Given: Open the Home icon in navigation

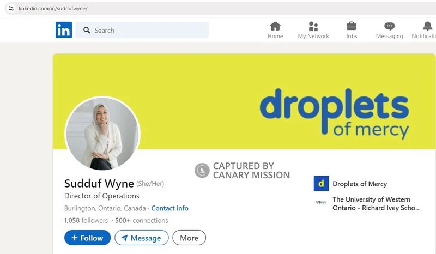Looking at the screenshot, I should [275, 26].
